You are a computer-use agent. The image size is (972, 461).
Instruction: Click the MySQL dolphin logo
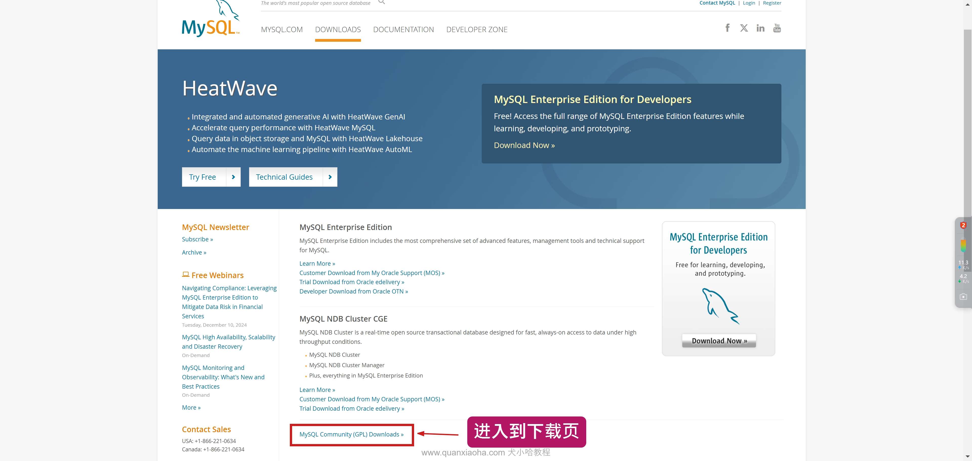click(x=211, y=18)
